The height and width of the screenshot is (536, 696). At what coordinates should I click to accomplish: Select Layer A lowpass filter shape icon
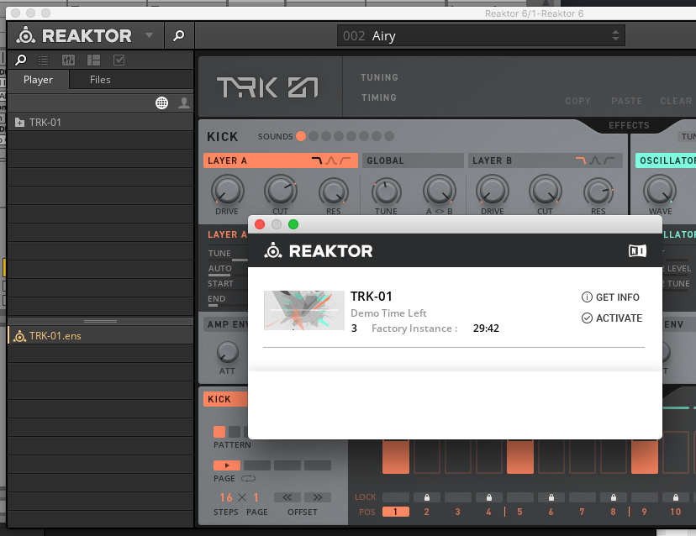pyautogui.click(x=317, y=160)
